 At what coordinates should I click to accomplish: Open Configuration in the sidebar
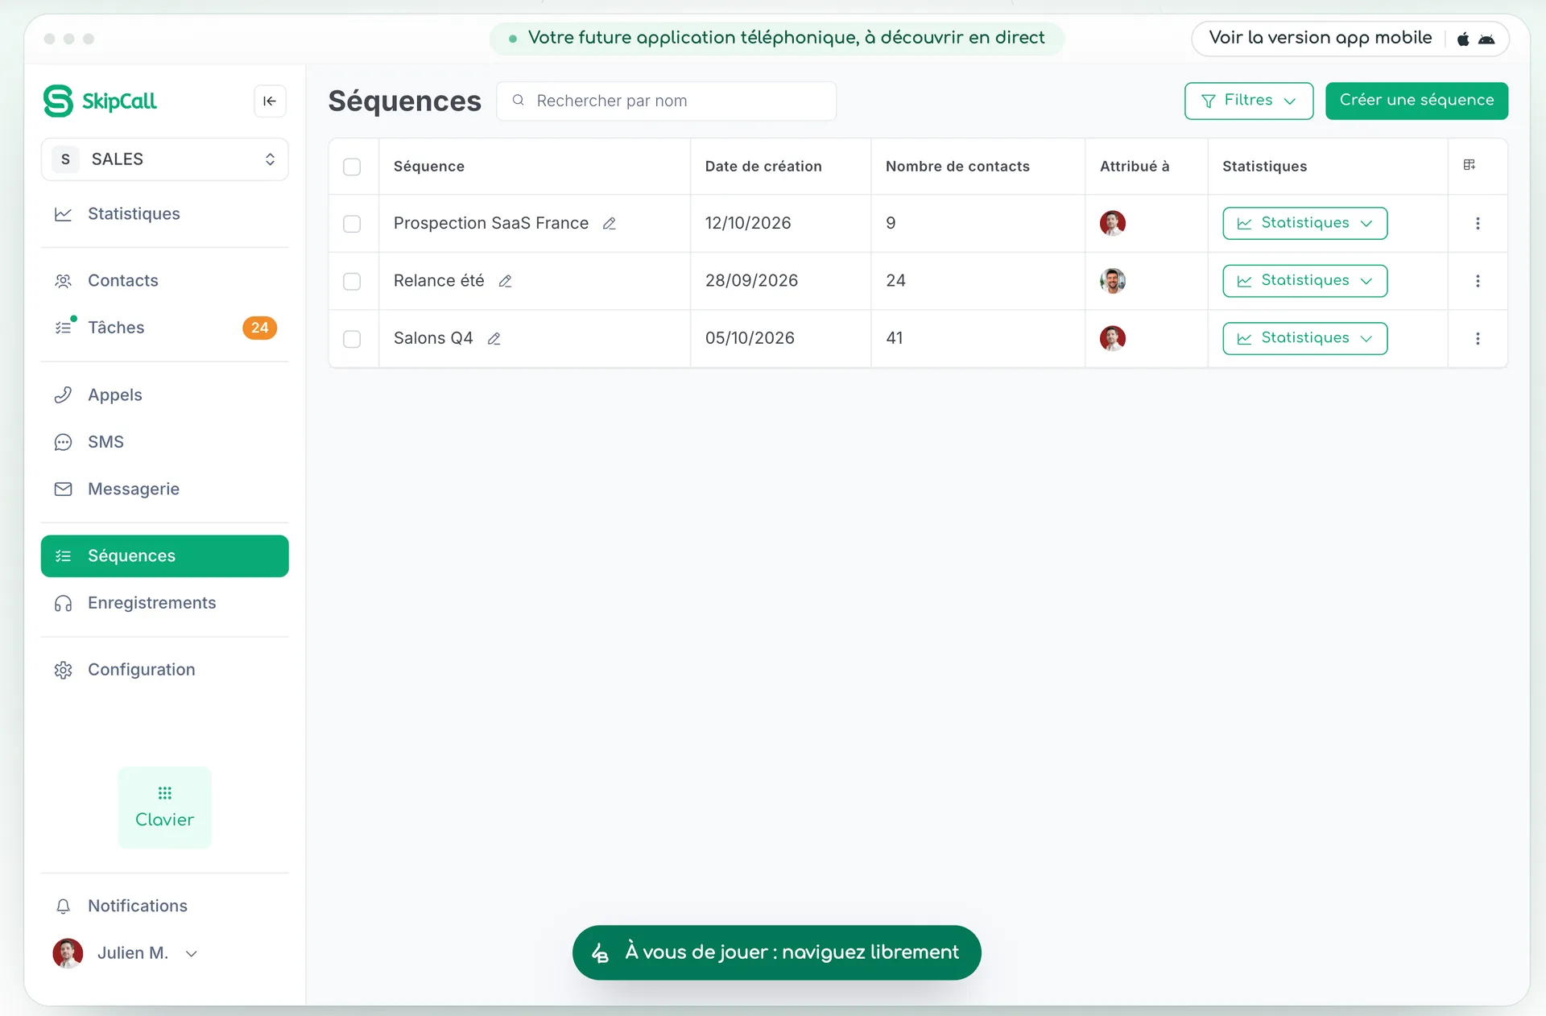(164, 670)
